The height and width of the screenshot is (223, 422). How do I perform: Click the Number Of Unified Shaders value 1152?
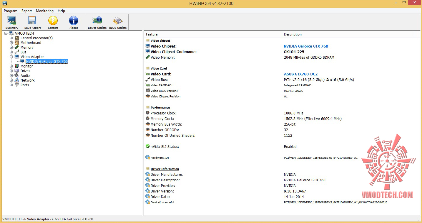click(x=288, y=135)
